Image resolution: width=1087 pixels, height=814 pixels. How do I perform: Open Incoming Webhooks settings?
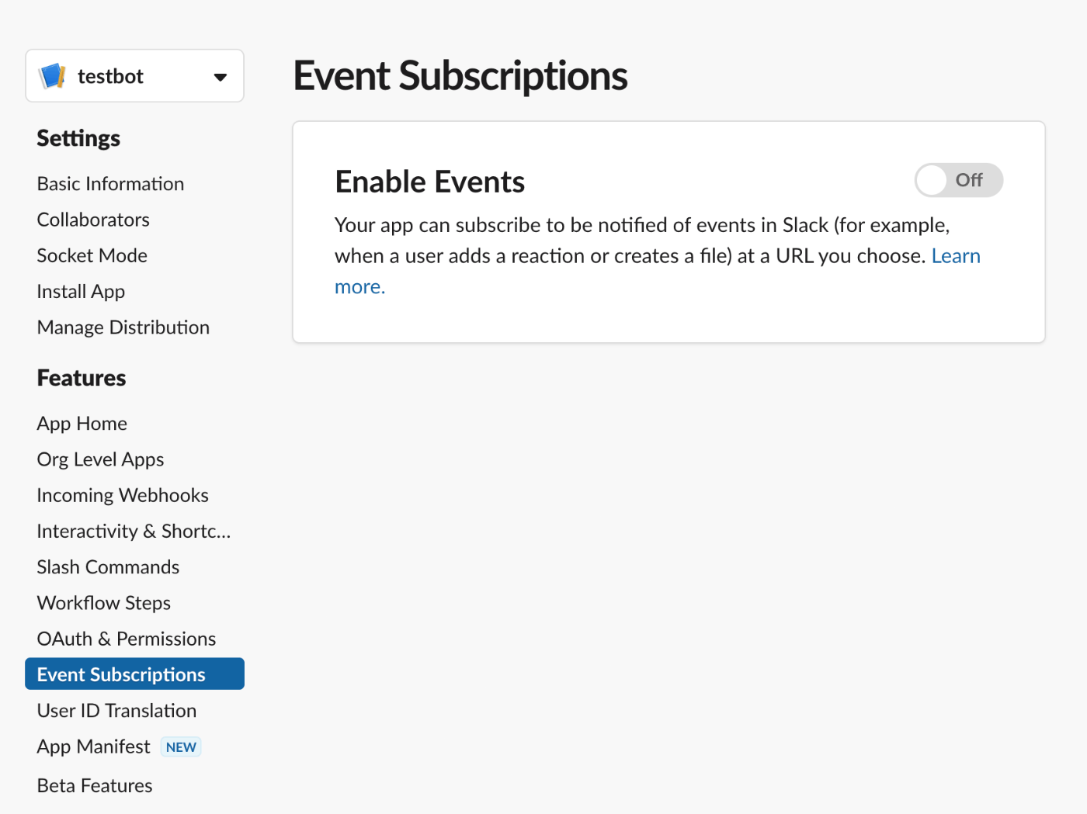pyautogui.click(x=123, y=495)
